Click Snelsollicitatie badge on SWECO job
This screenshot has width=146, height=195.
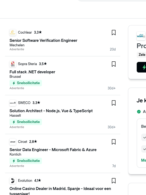click(x=26, y=122)
